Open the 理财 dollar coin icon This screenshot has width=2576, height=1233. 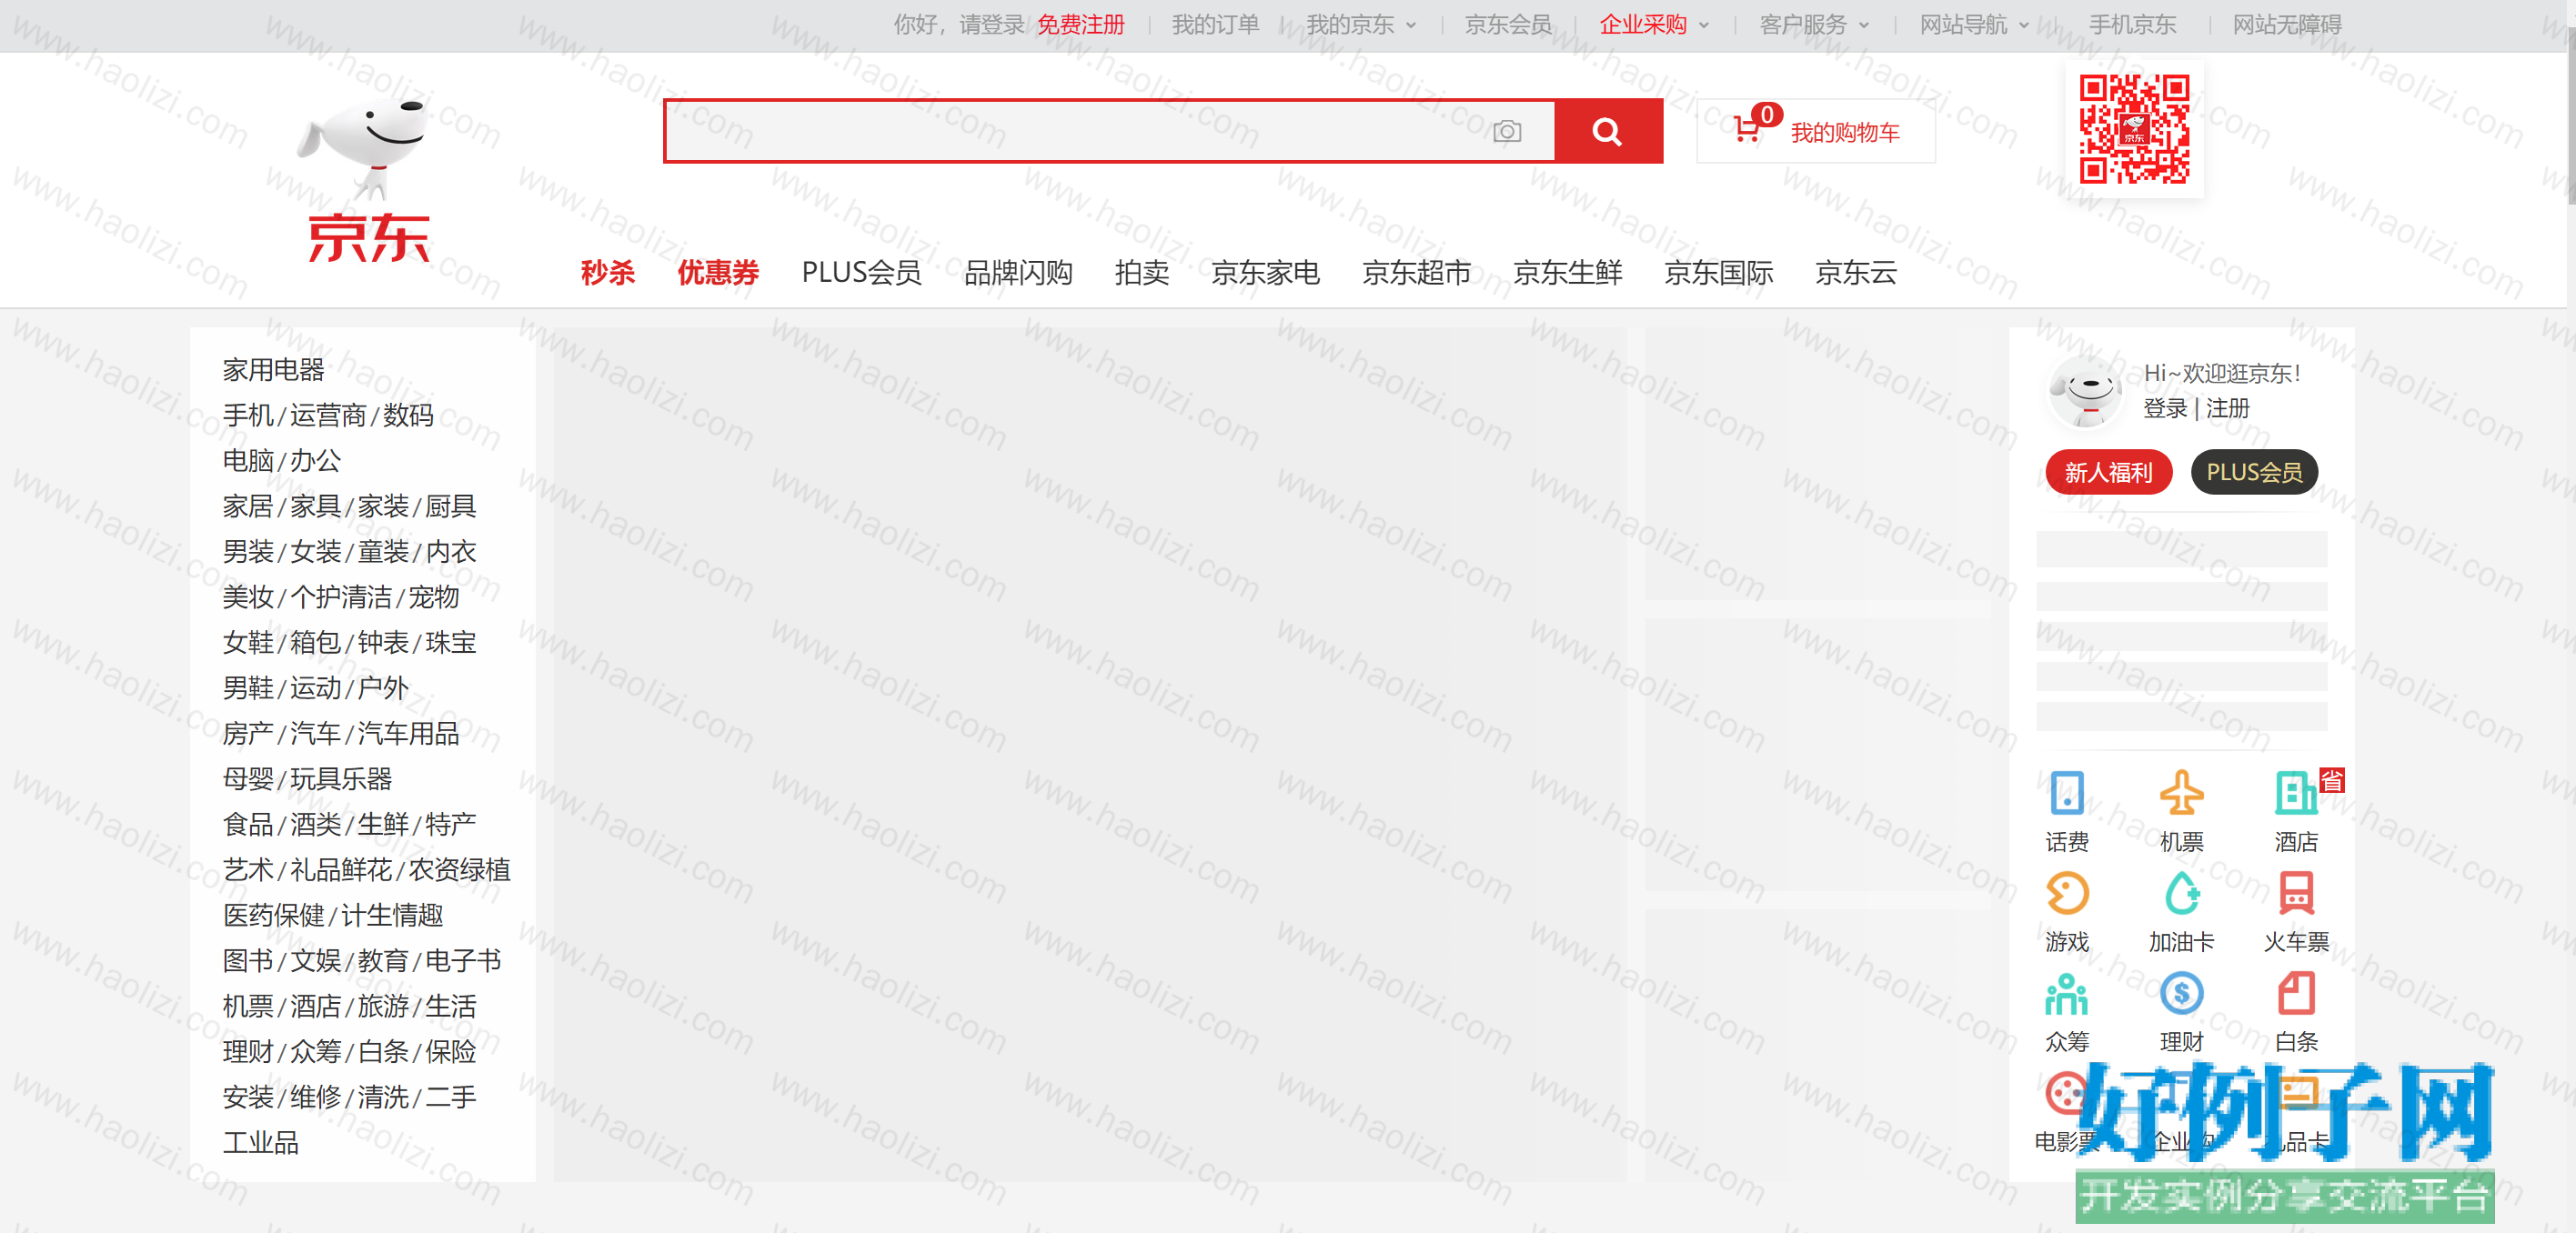[2181, 993]
